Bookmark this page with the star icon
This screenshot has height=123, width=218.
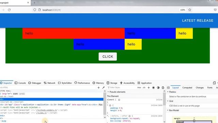(190, 10)
